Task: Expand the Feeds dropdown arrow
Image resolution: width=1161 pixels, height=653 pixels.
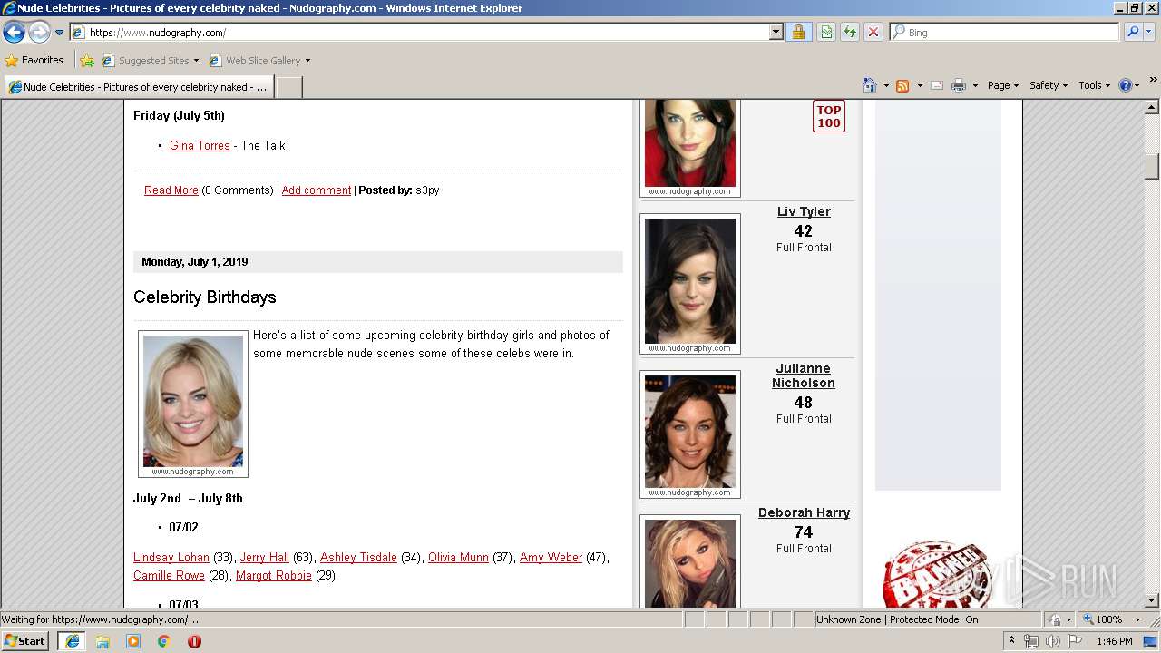Action: pos(920,85)
